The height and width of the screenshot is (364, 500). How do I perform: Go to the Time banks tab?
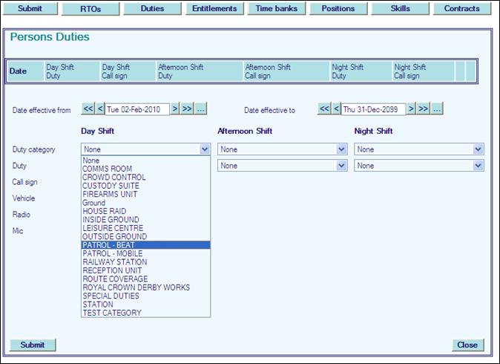[x=274, y=9]
